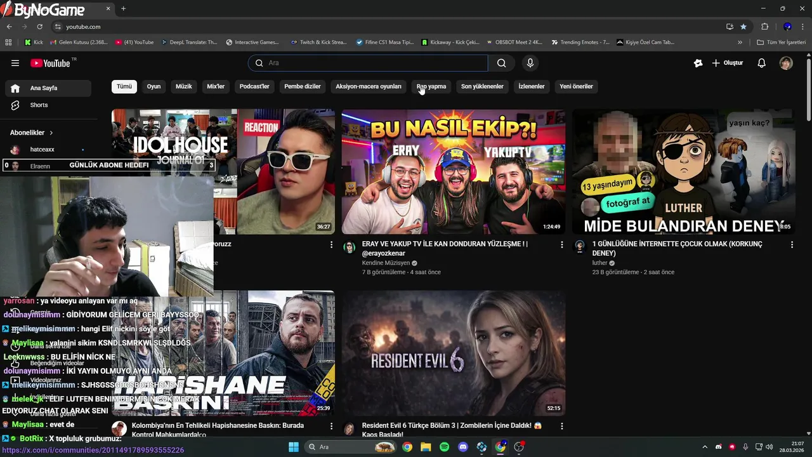The image size is (812, 457).
Task: Close the current YouTube browser tab
Action: point(108,9)
